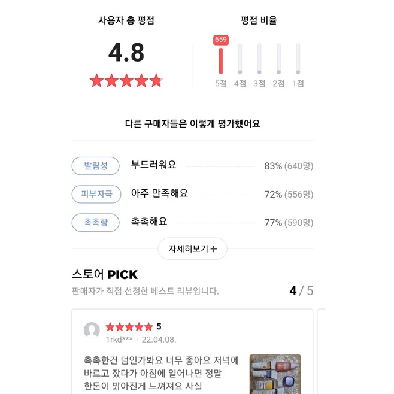Select the 촉촉함 category tag
The image size is (394, 394).
[96, 222]
